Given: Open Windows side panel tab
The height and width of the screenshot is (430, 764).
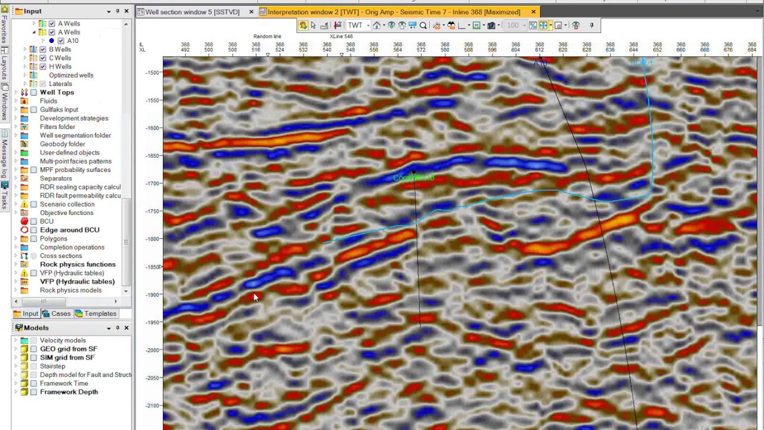Looking at the screenshot, I should [4, 103].
